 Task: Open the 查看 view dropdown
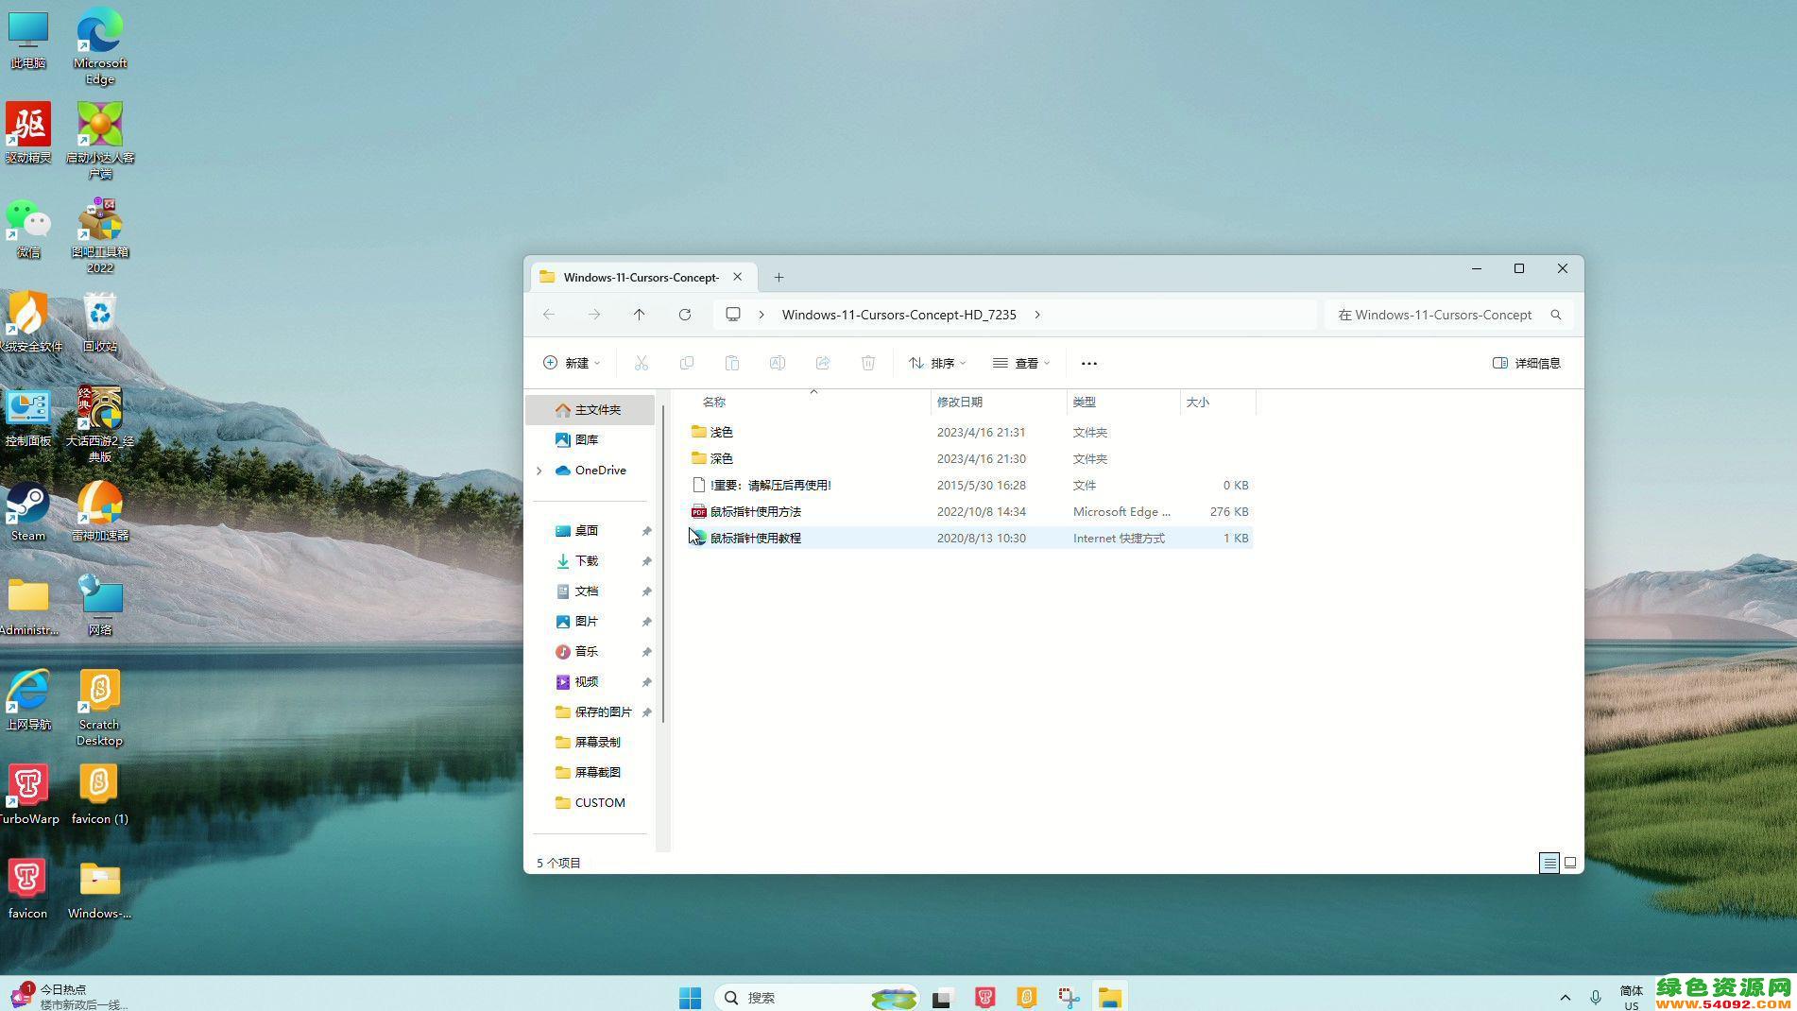pyautogui.click(x=1021, y=363)
